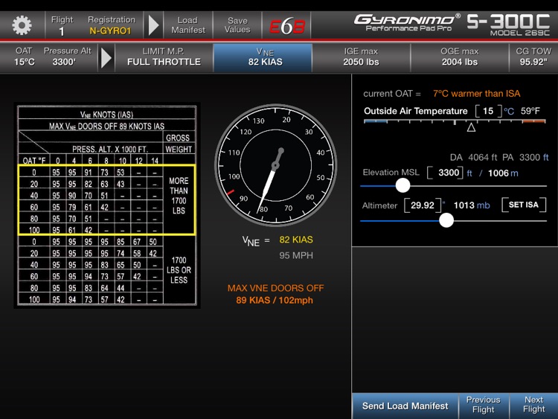Screen dimensions: 558x419
Task: Open settings with the gear icon
Action: click(22, 25)
